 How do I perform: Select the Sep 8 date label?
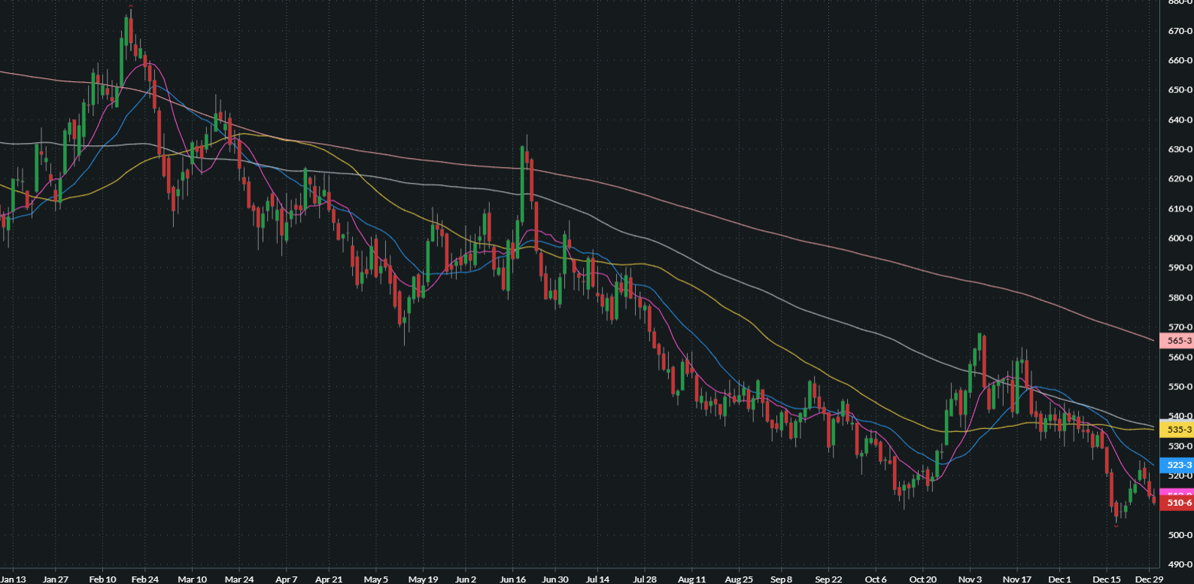click(782, 579)
